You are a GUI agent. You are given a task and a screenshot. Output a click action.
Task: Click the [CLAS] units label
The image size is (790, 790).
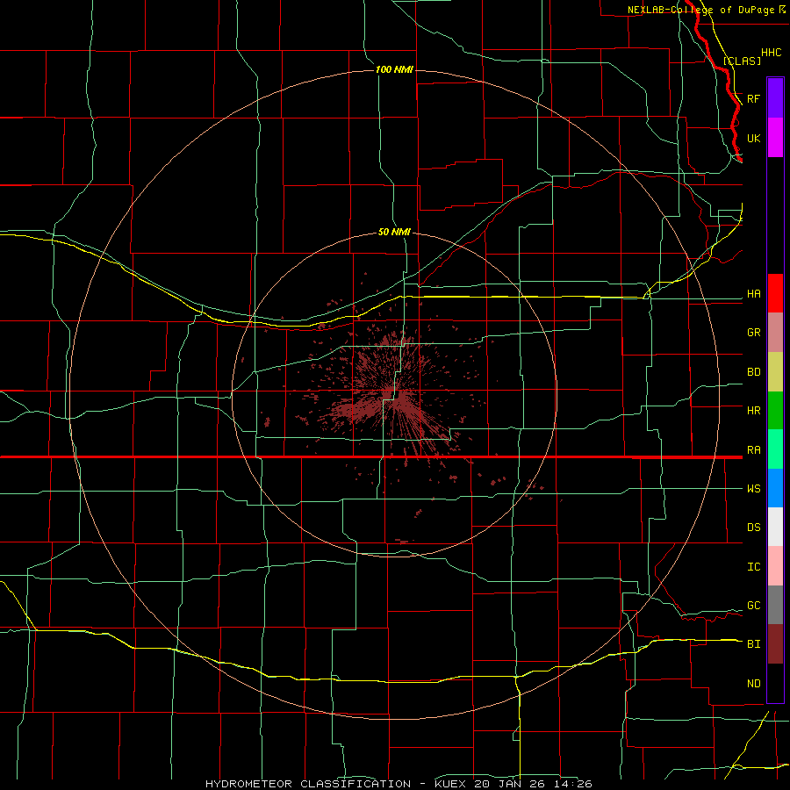pos(742,61)
